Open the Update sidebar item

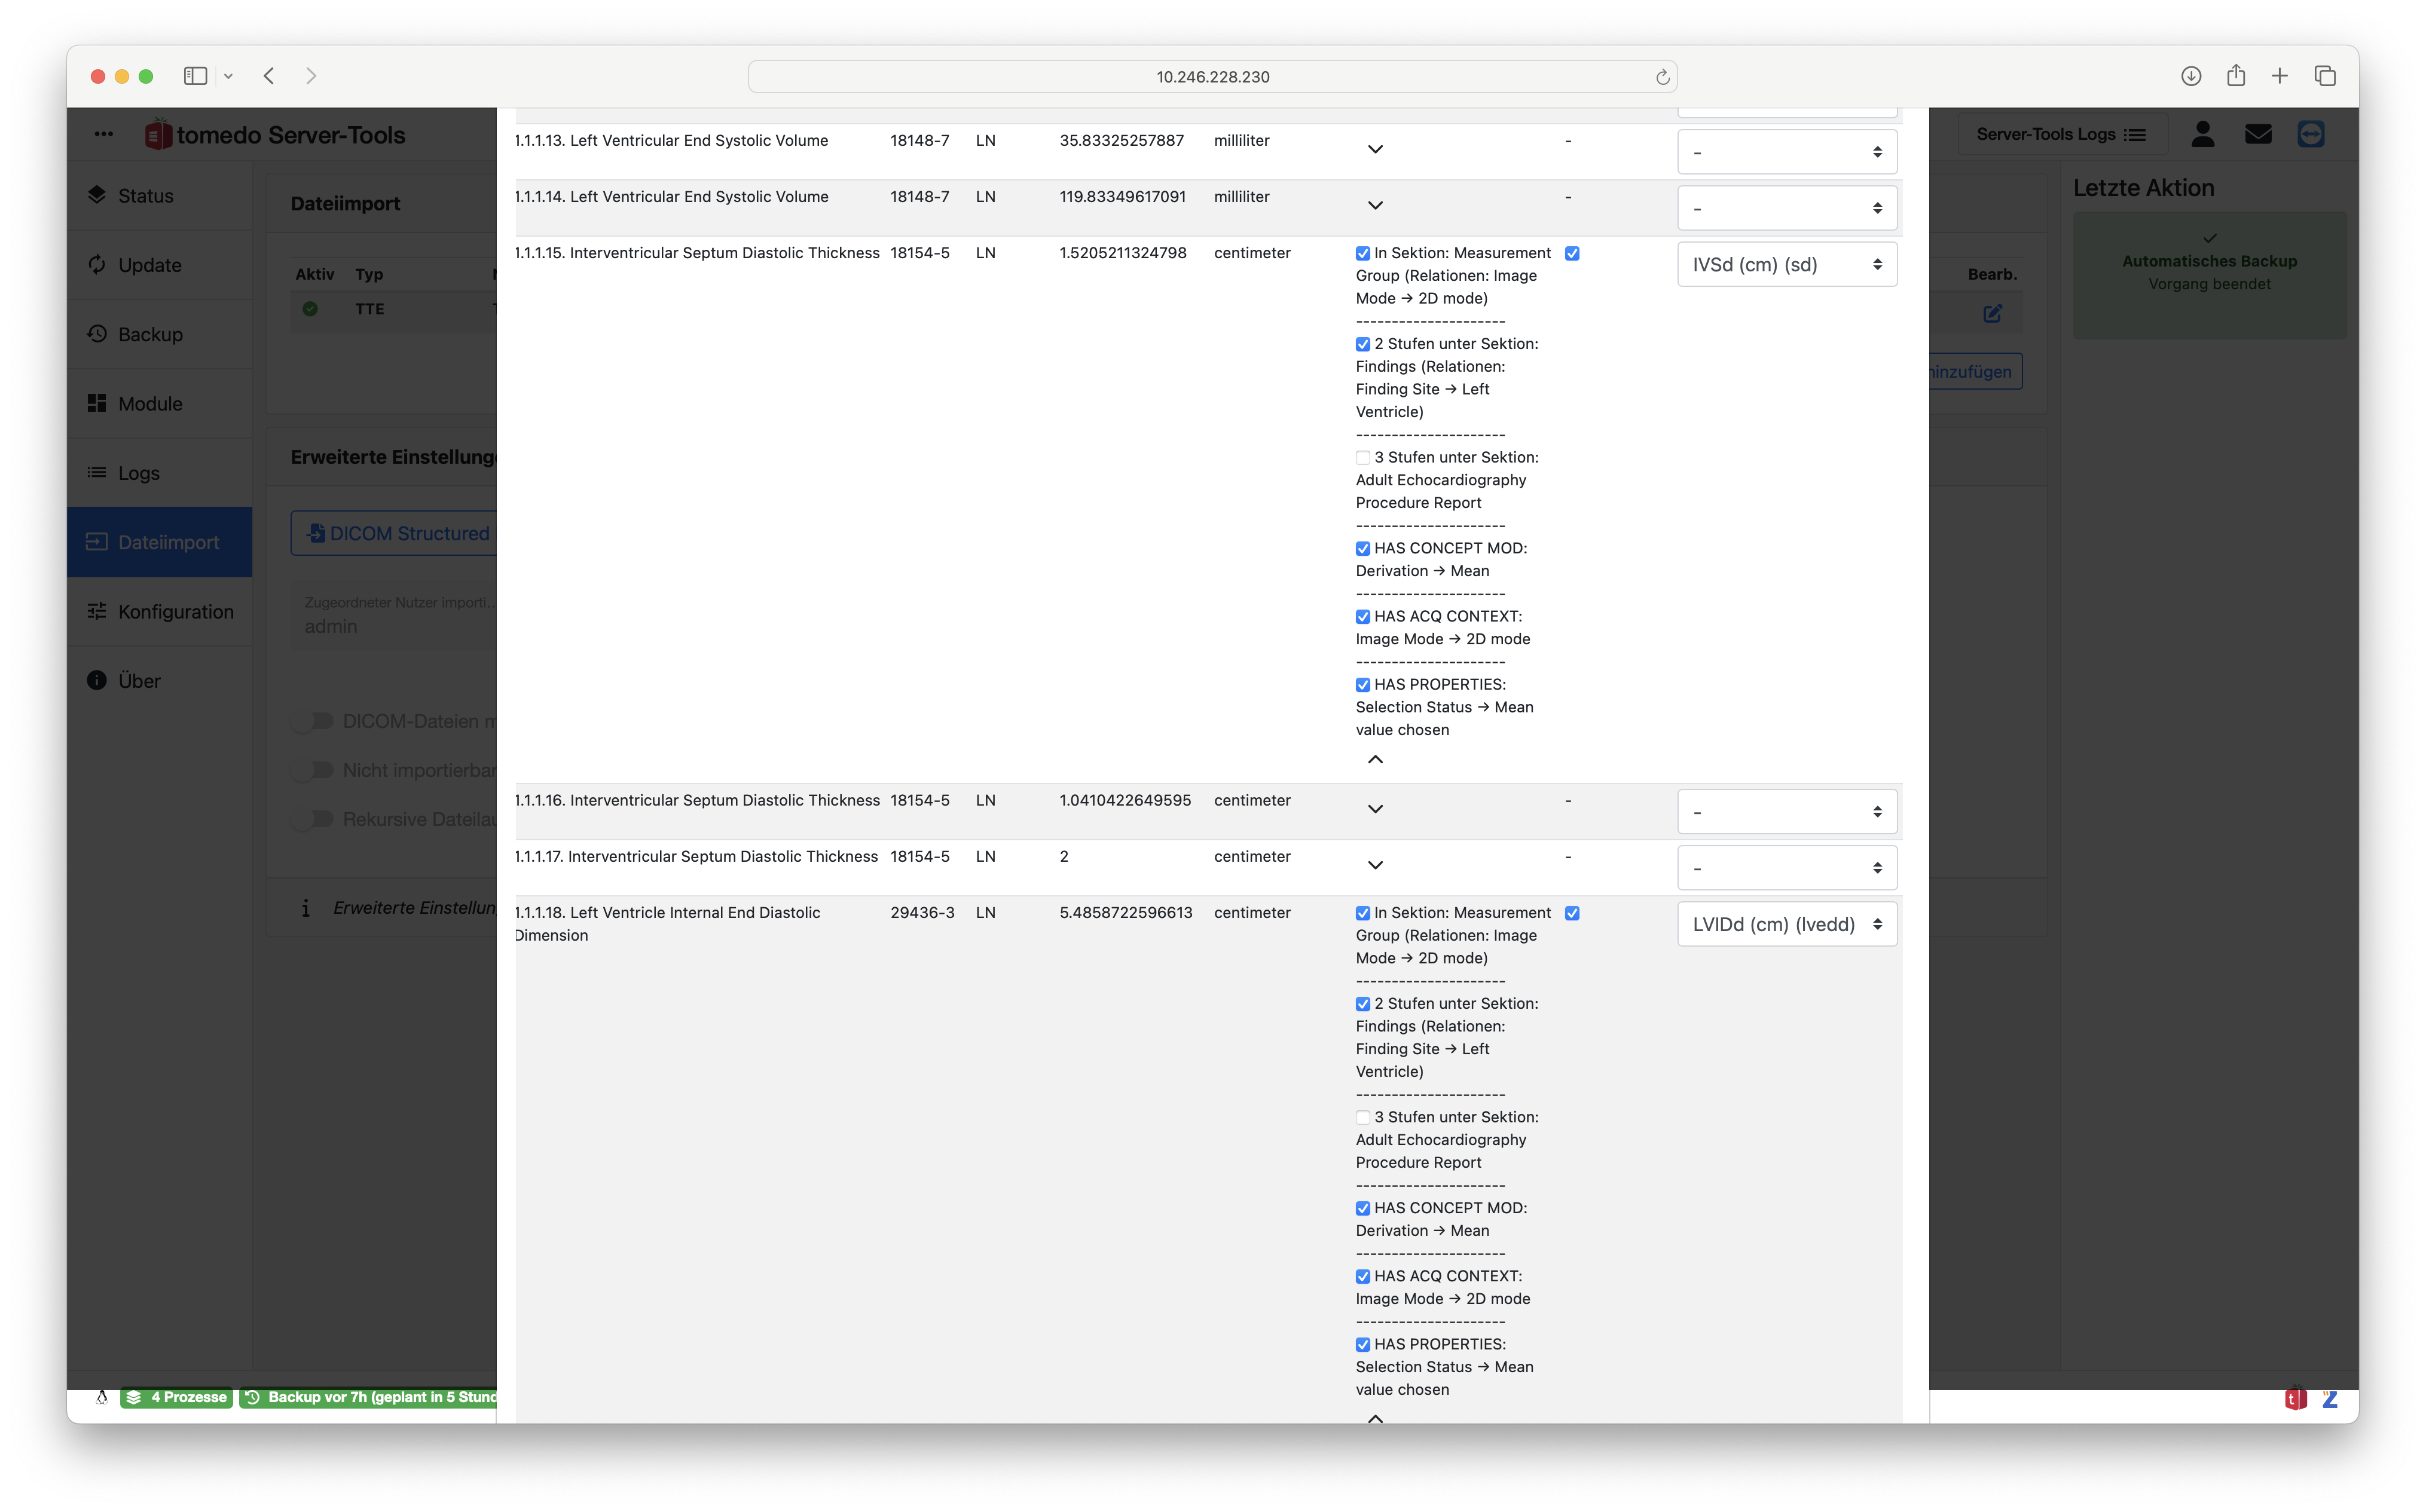[x=159, y=265]
